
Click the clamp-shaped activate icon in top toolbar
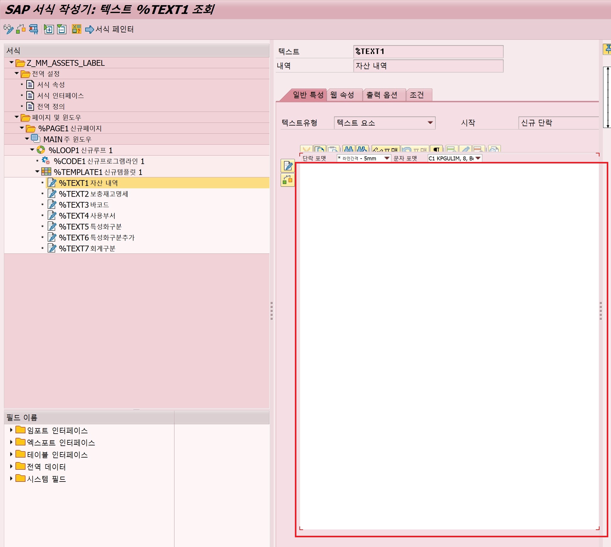tap(33, 29)
